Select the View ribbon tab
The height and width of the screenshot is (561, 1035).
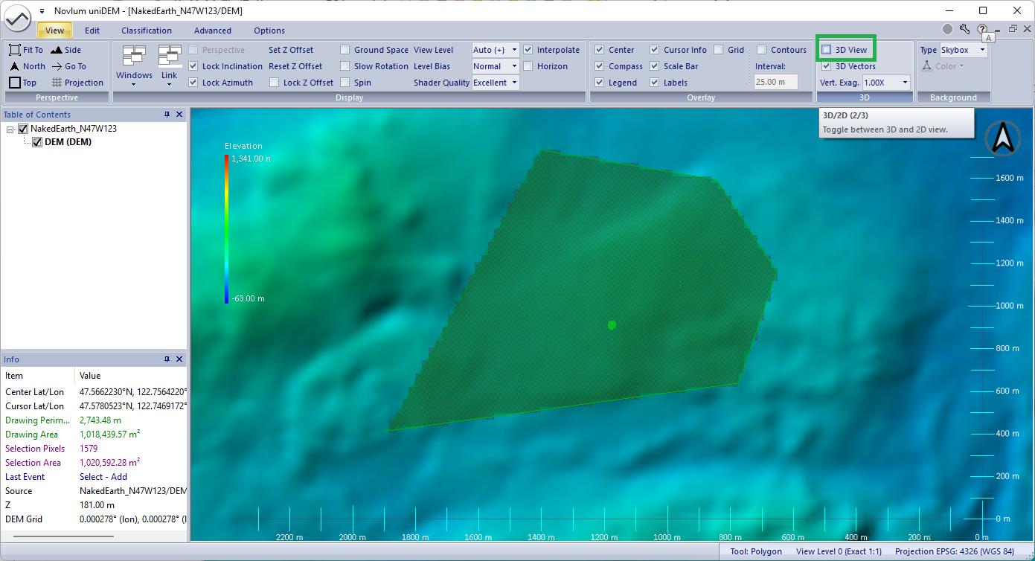[55, 31]
